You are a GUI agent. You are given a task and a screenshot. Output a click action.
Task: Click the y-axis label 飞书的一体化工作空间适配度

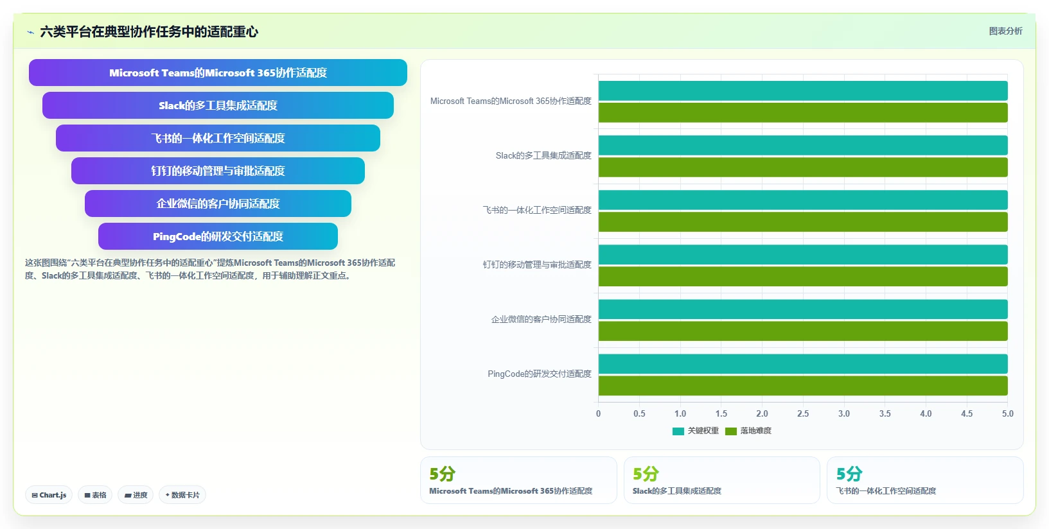pos(537,211)
